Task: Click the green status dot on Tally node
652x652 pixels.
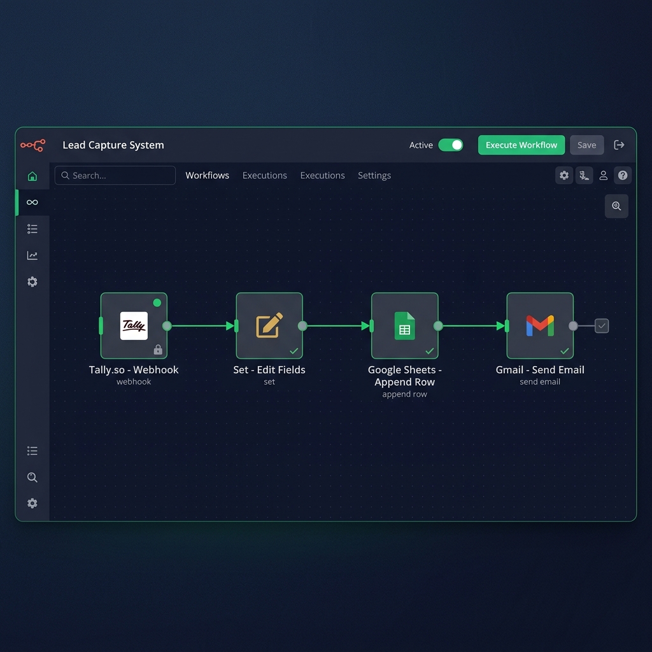Action: pos(157,302)
